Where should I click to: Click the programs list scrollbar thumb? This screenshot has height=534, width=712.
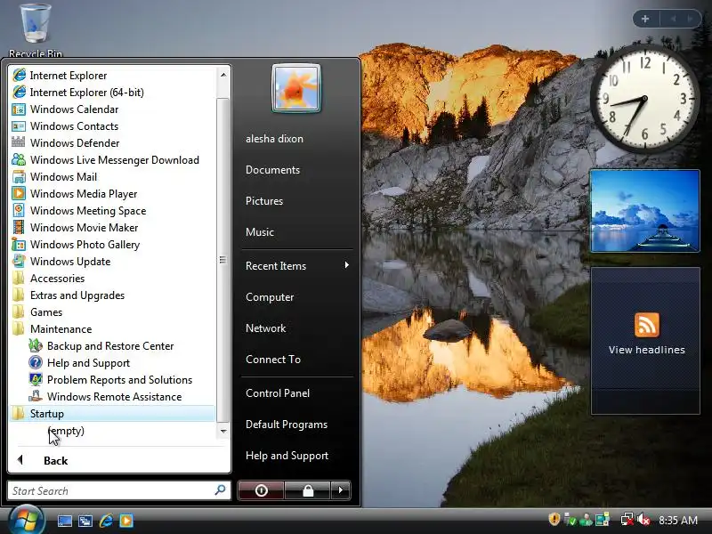[222, 260]
